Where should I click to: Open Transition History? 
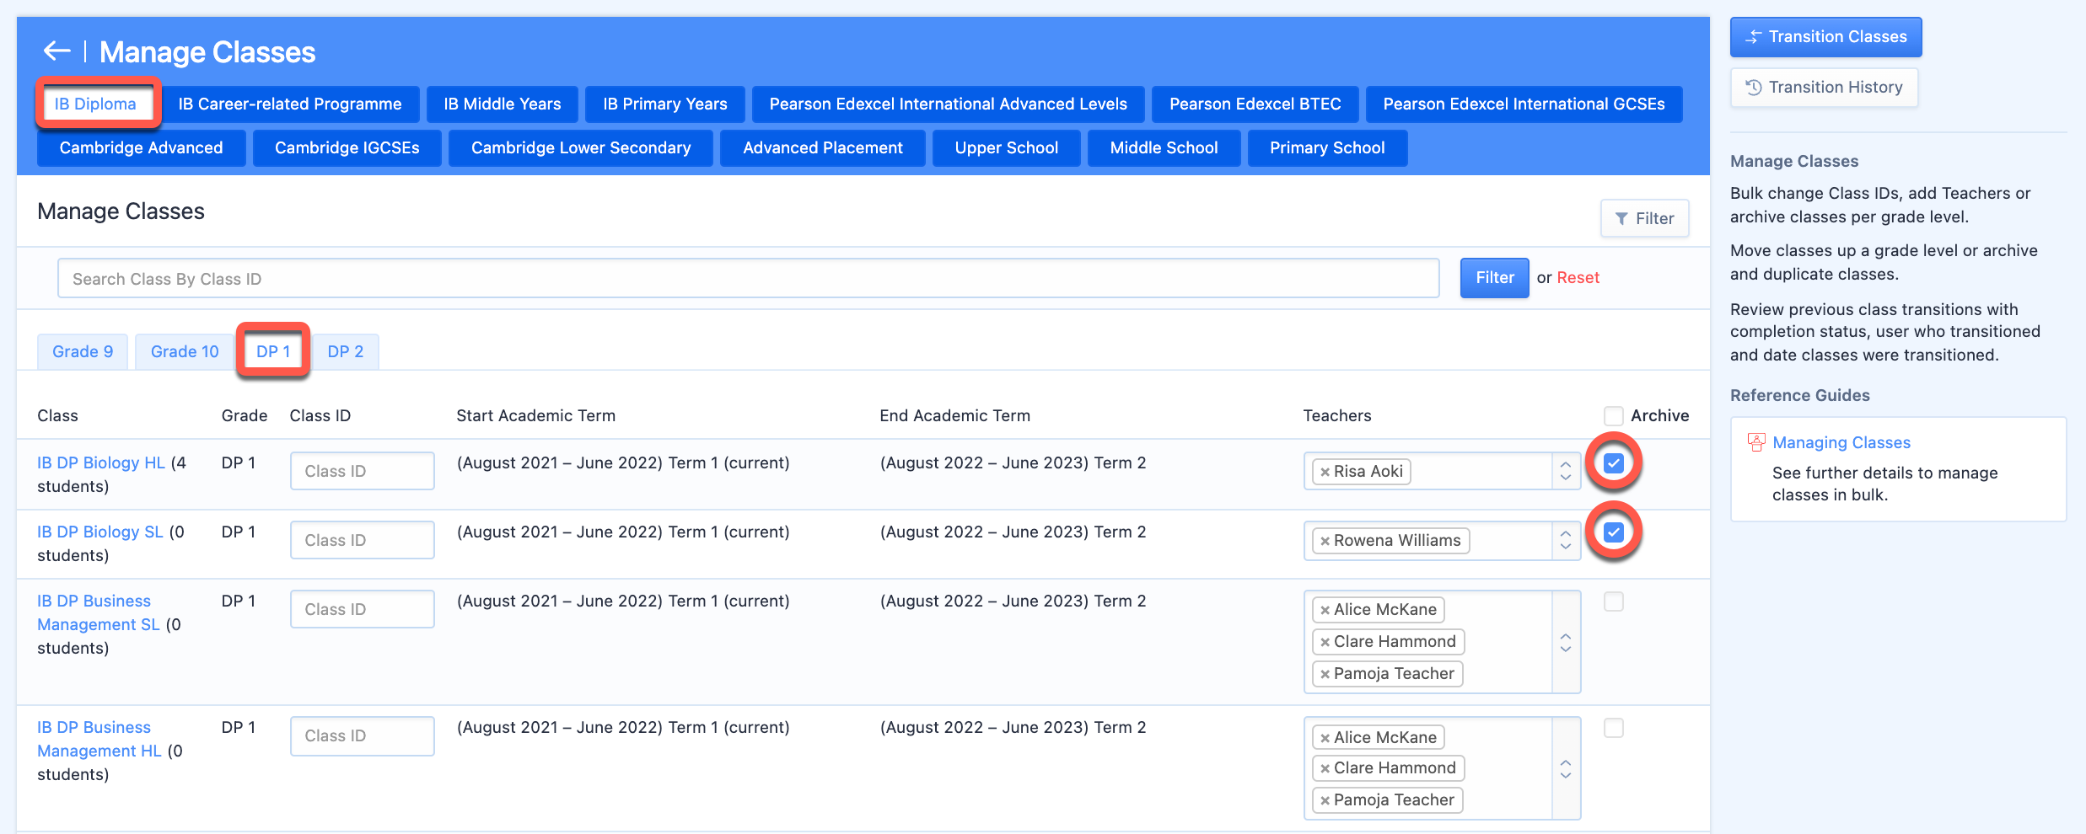point(1825,88)
